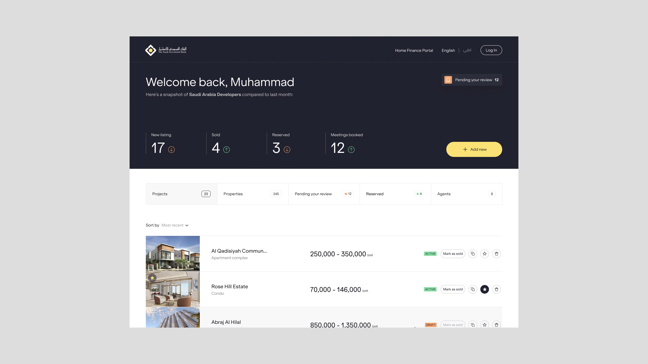Star the Abraj Al Hilal listing
The width and height of the screenshot is (648, 364).
point(485,324)
